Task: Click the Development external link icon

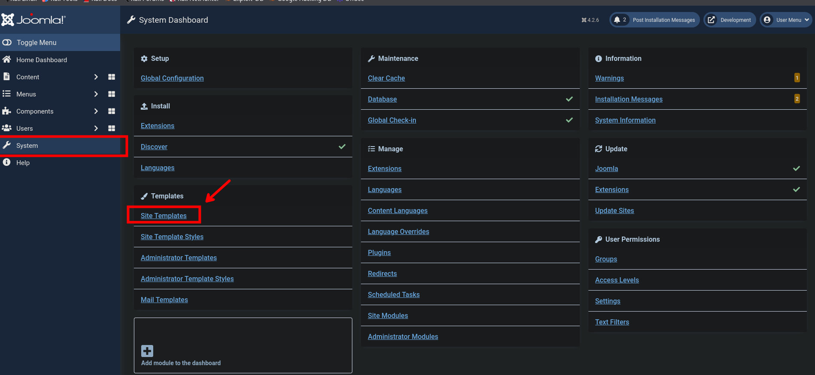Action: [711, 20]
